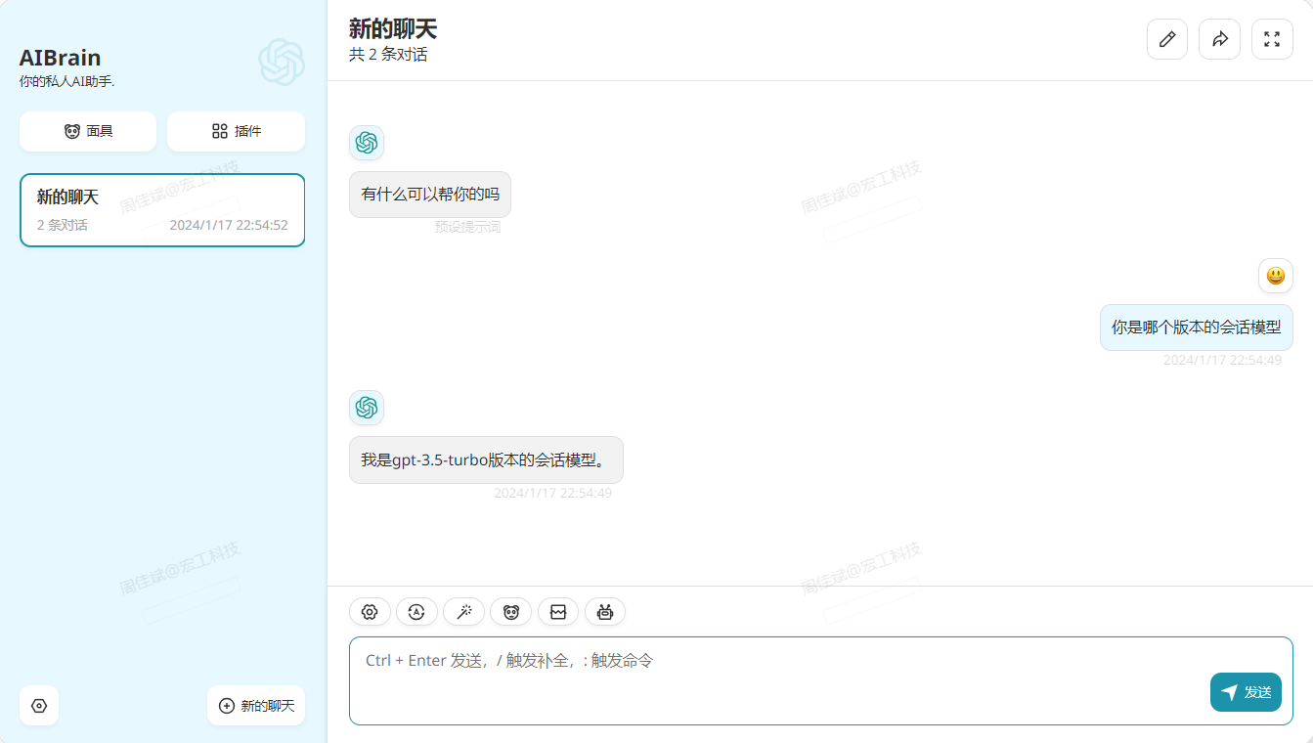
Task: Click the reply 我是gpt-3.5-turbo版本的会话模型
Action: [x=486, y=459]
